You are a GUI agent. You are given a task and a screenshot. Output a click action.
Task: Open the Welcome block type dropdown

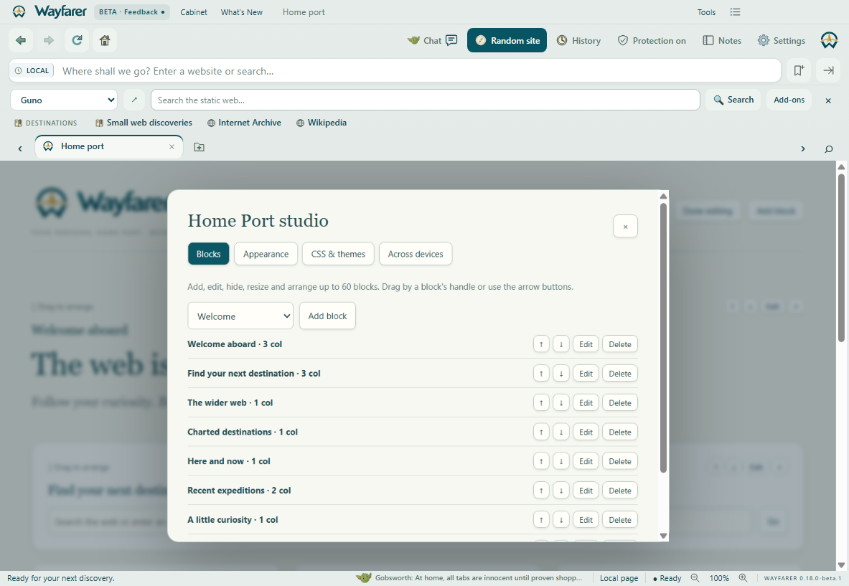click(240, 316)
